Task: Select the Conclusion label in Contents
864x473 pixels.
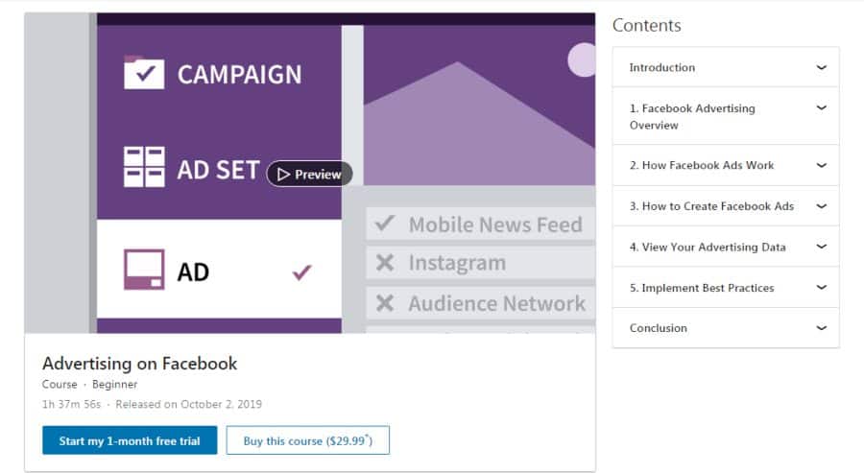Action: pos(658,327)
